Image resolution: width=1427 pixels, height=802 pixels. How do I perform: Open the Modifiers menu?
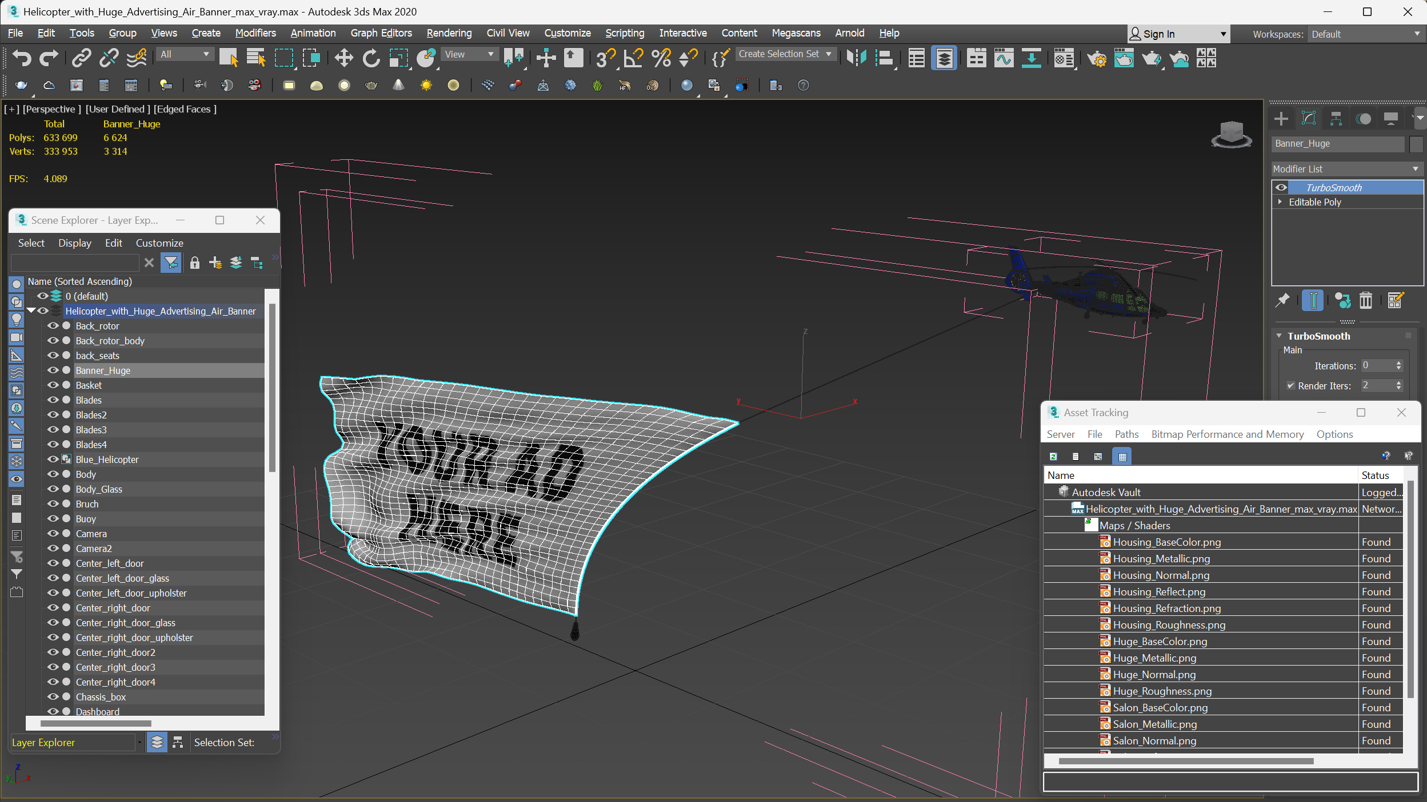click(x=255, y=33)
